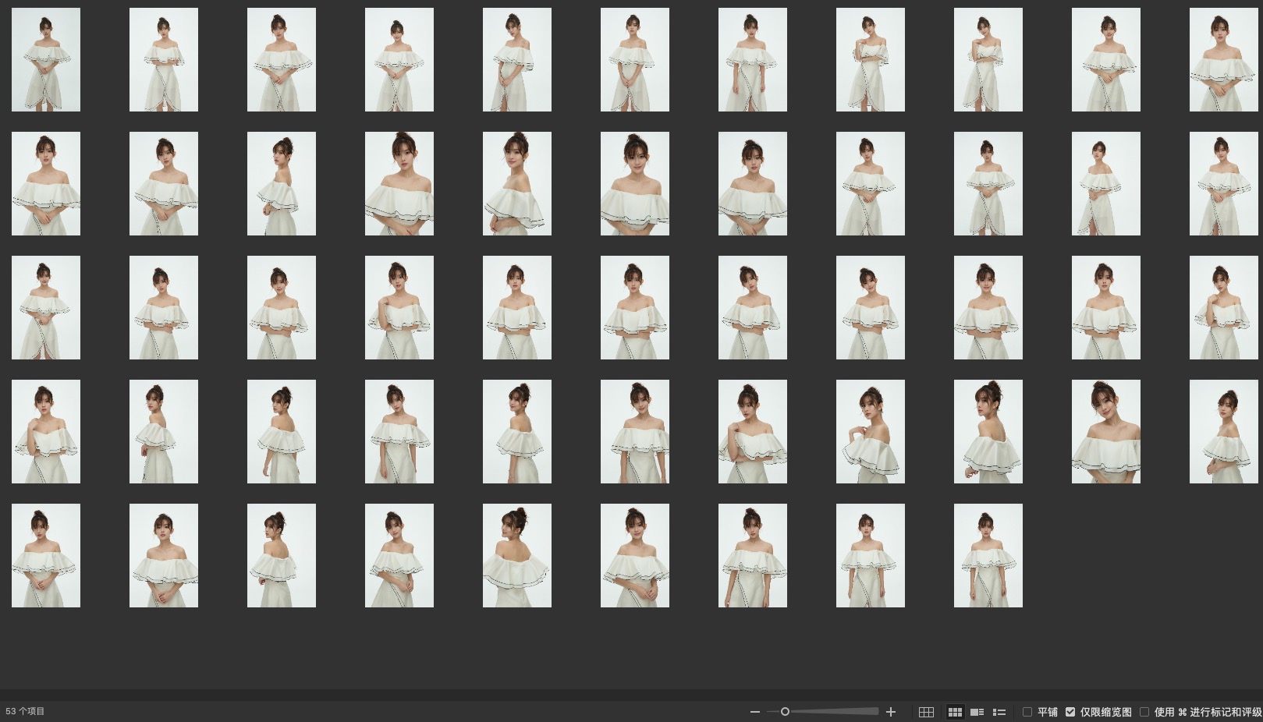Viewport: 1263px width, 722px height.
Task: Select the sixth thumbnail in the third row
Action: tap(635, 308)
